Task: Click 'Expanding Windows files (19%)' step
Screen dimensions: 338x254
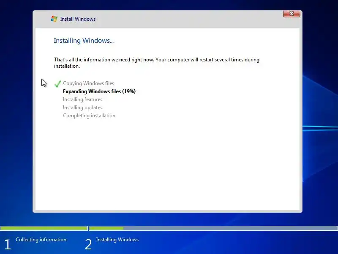Action: coord(99,91)
